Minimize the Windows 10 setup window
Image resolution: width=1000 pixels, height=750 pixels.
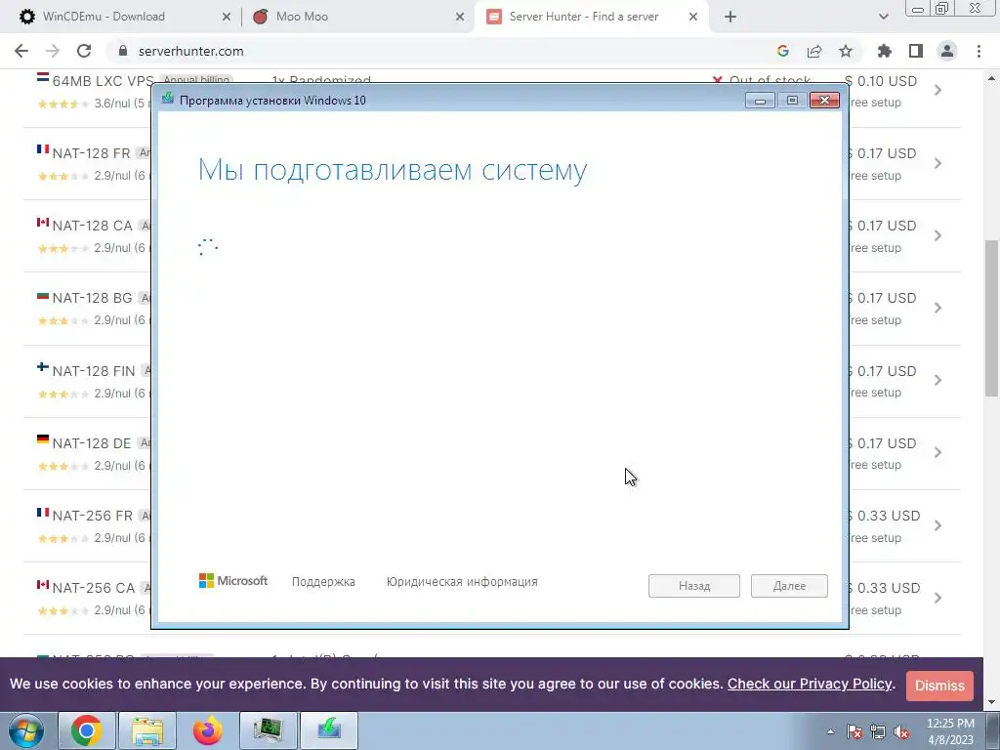760,101
